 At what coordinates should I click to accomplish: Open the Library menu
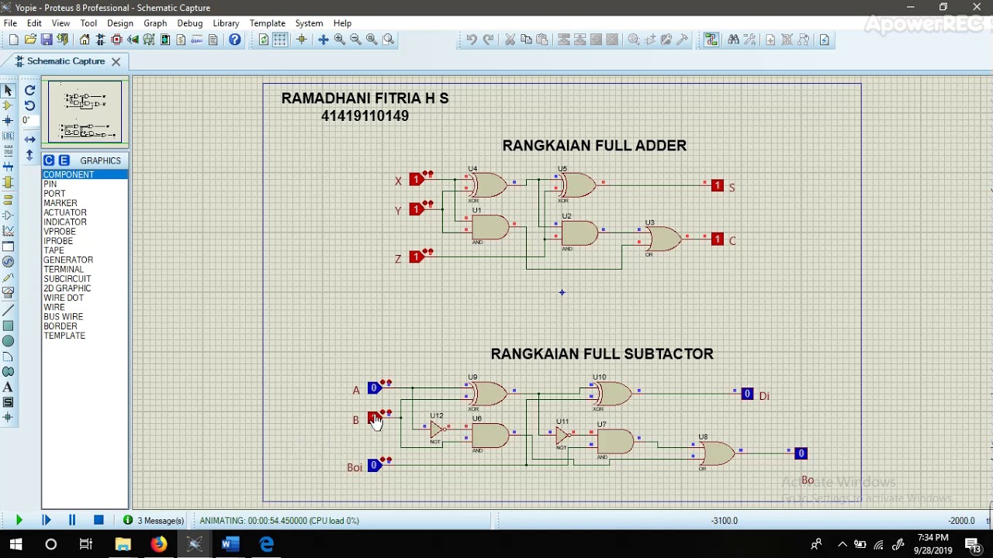click(x=226, y=23)
